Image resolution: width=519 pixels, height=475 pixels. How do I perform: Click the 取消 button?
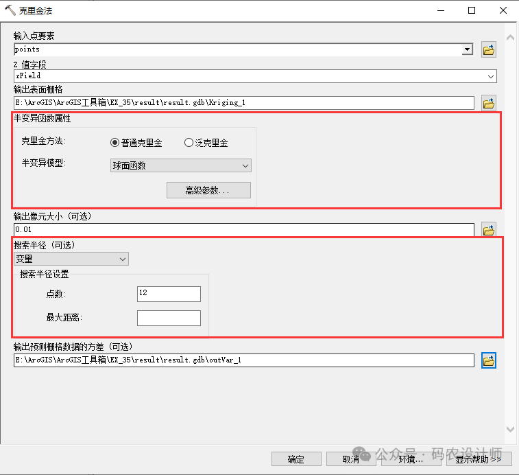click(x=350, y=459)
